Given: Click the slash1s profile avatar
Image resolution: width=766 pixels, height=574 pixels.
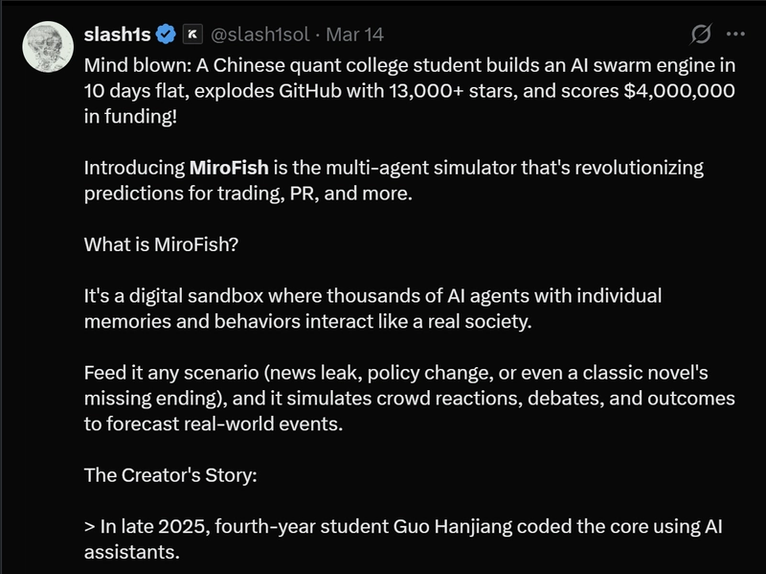Looking at the screenshot, I should [x=47, y=47].
